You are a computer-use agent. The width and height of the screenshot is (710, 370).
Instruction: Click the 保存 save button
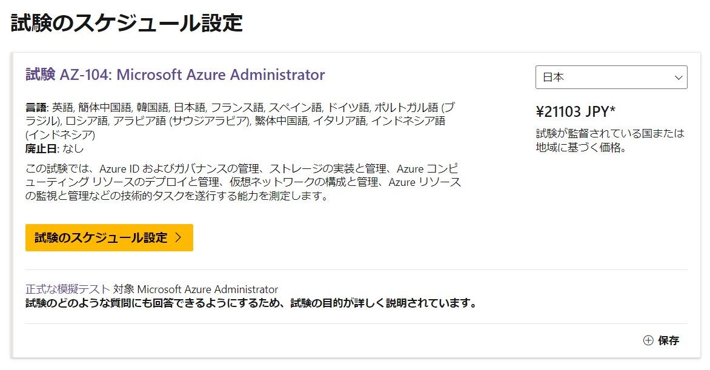668,340
